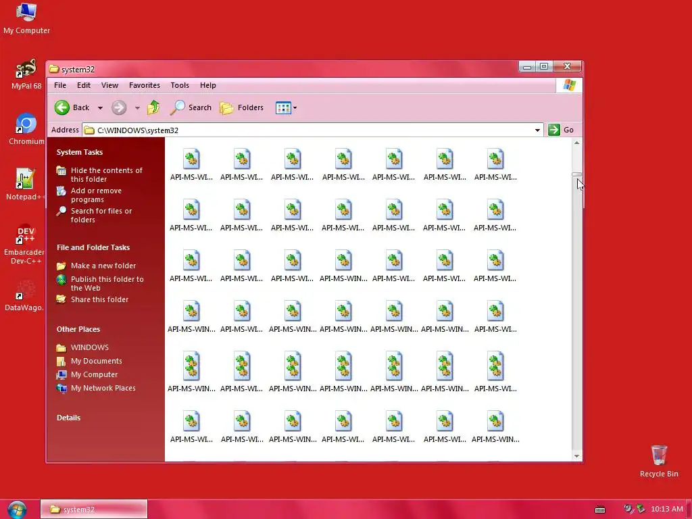
Task: Click the scrollbar down arrow
Action: 576,456
